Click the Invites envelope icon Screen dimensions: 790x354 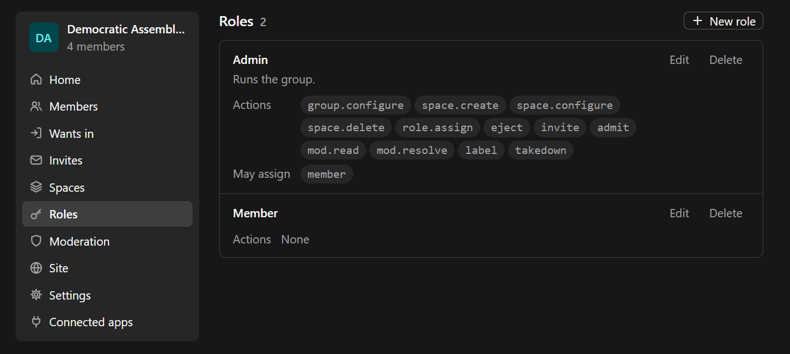point(36,160)
